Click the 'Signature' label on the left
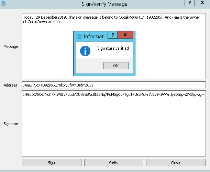Screen dimensions: 210x172 point(11,124)
